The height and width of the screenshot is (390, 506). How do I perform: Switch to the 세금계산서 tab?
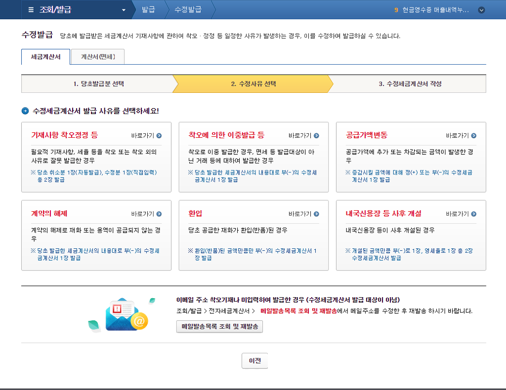point(45,57)
